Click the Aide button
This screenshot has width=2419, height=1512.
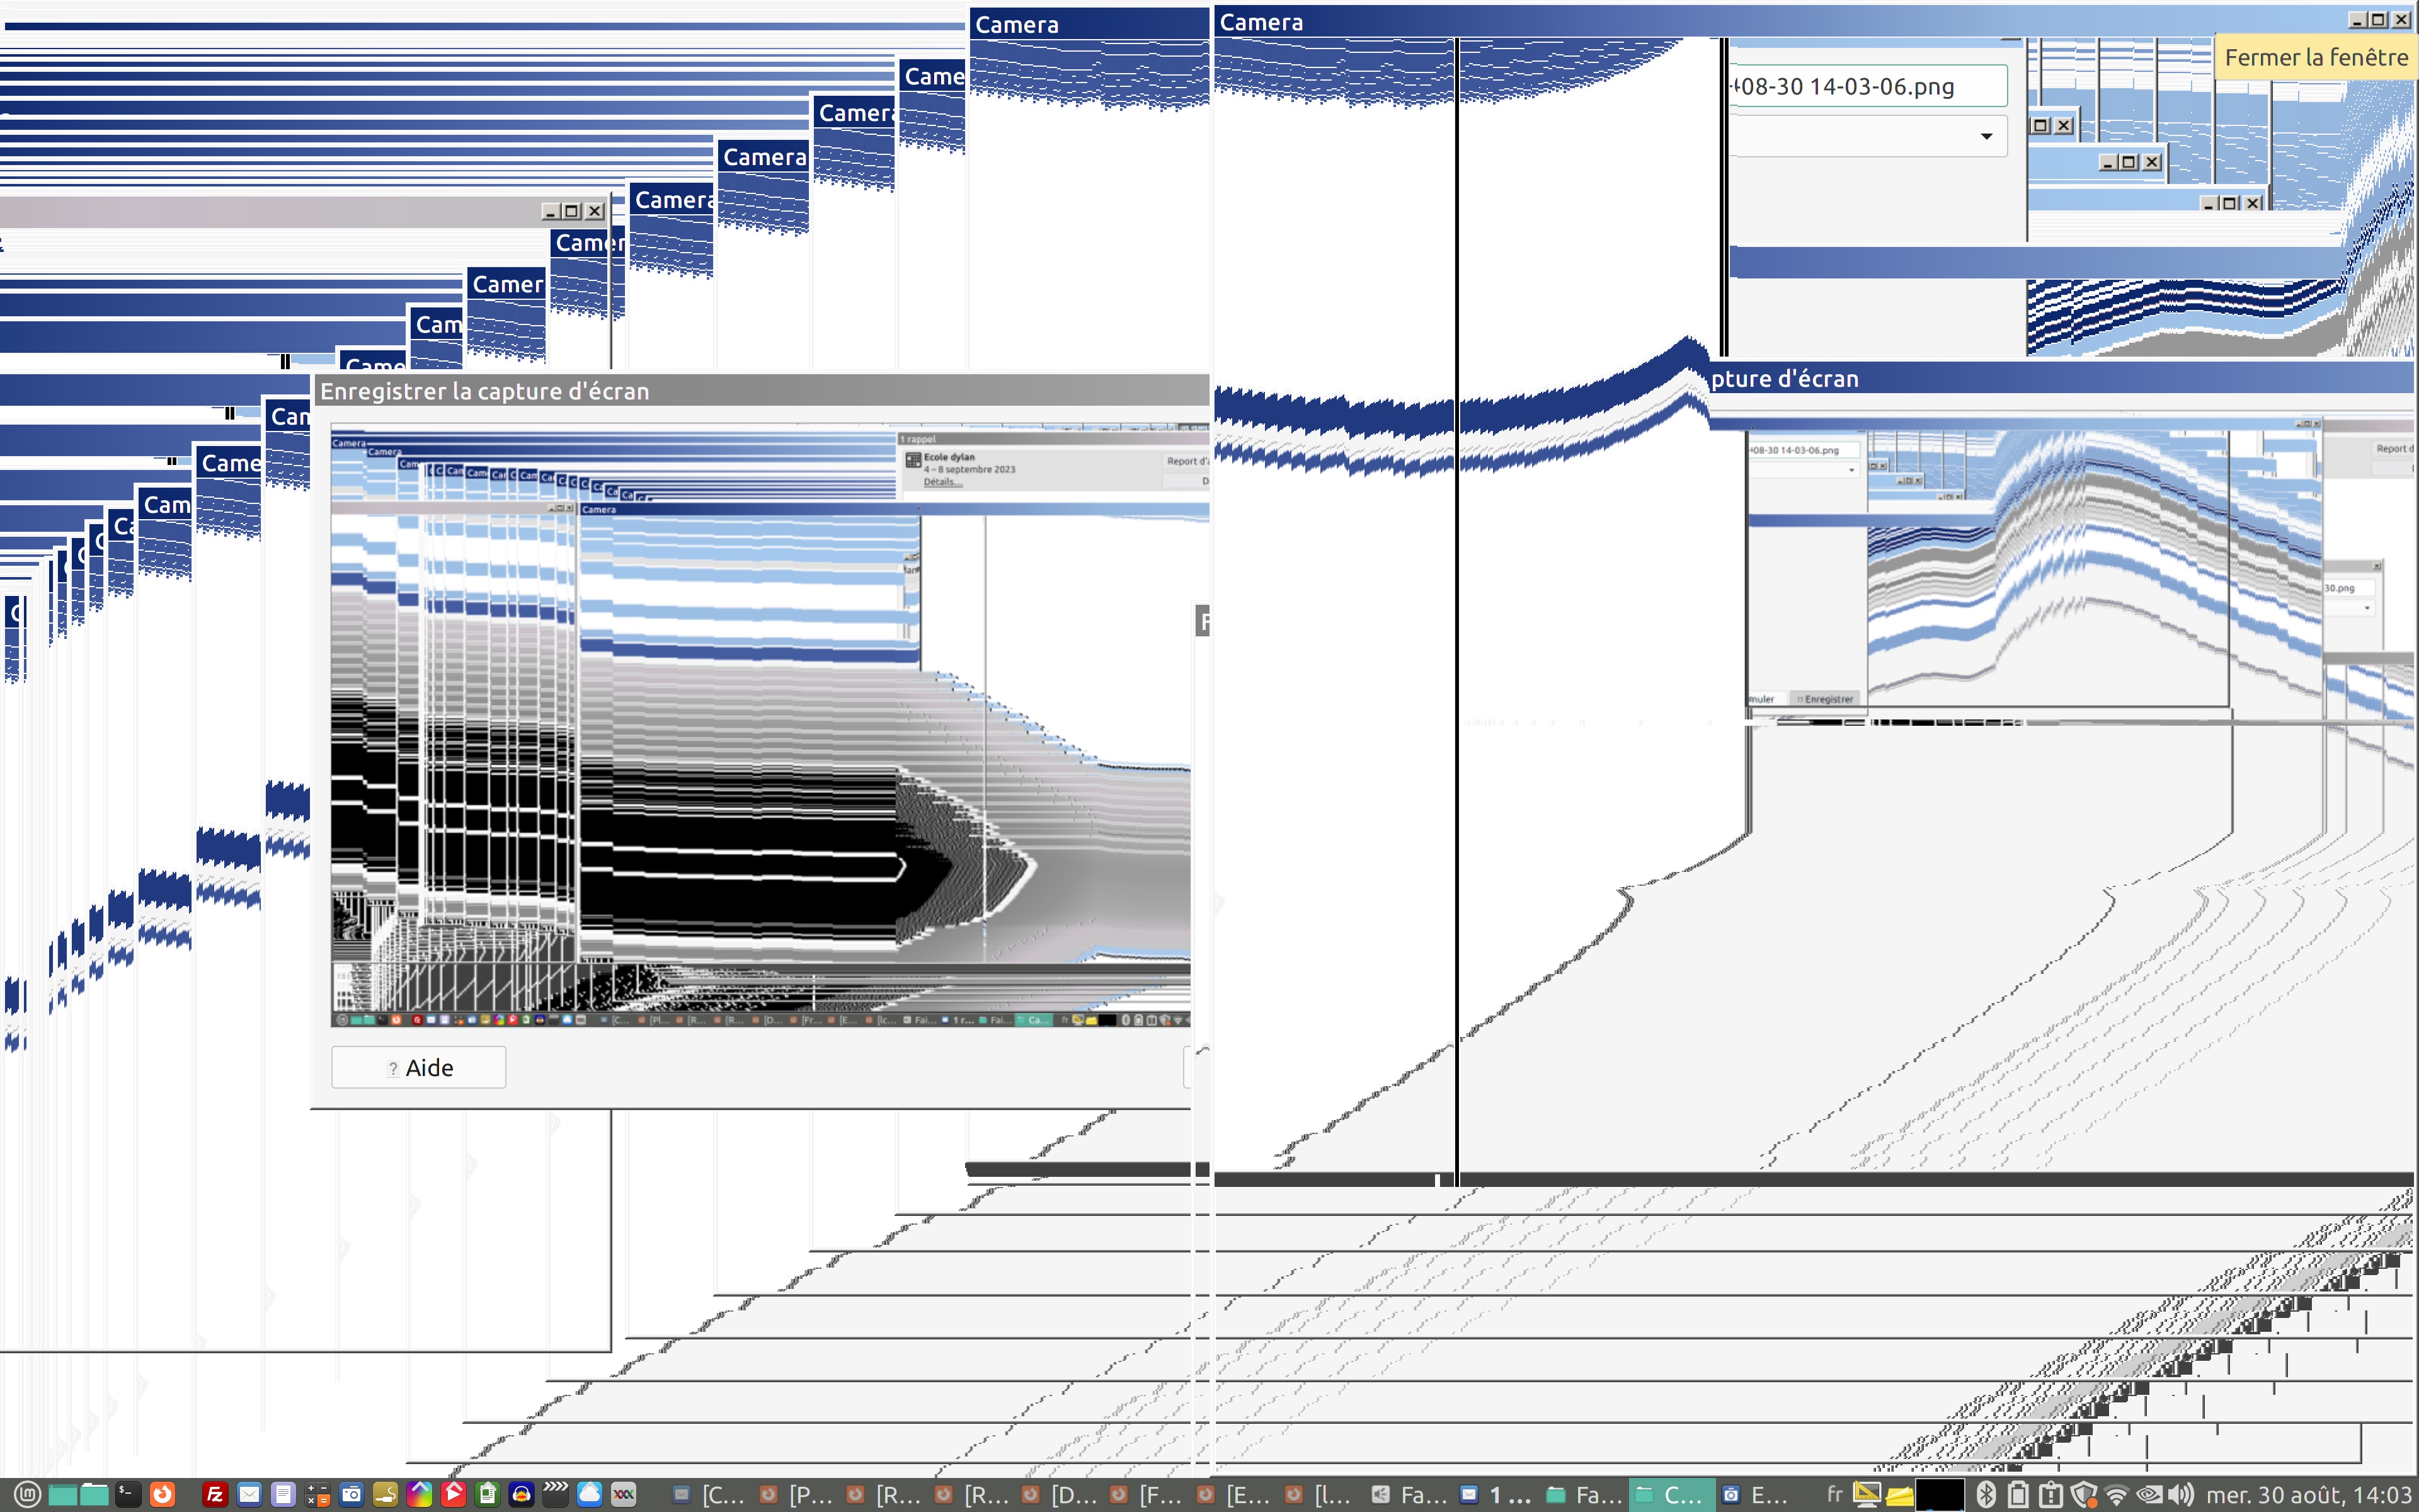pos(419,1067)
